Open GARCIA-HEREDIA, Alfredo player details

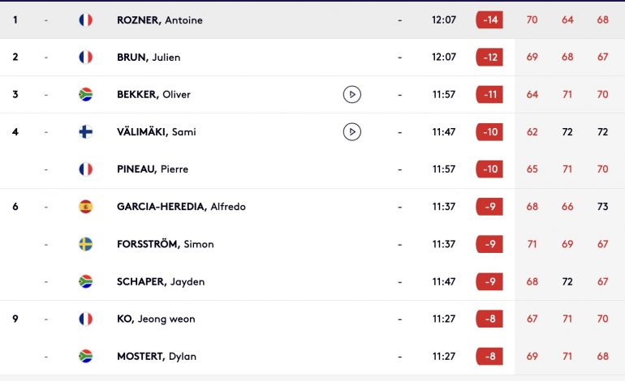pos(181,207)
